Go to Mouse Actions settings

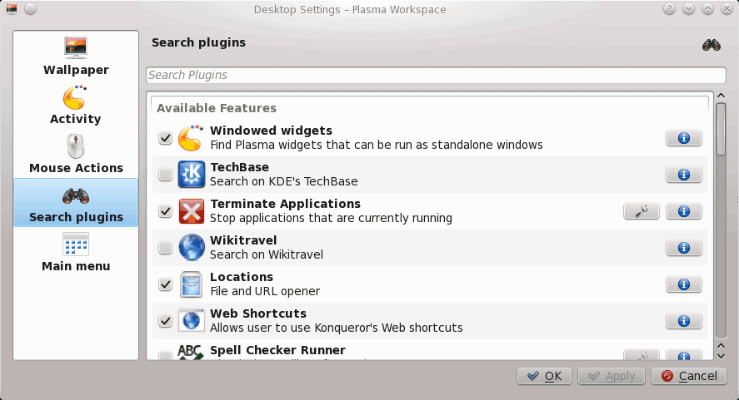pos(76,155)
